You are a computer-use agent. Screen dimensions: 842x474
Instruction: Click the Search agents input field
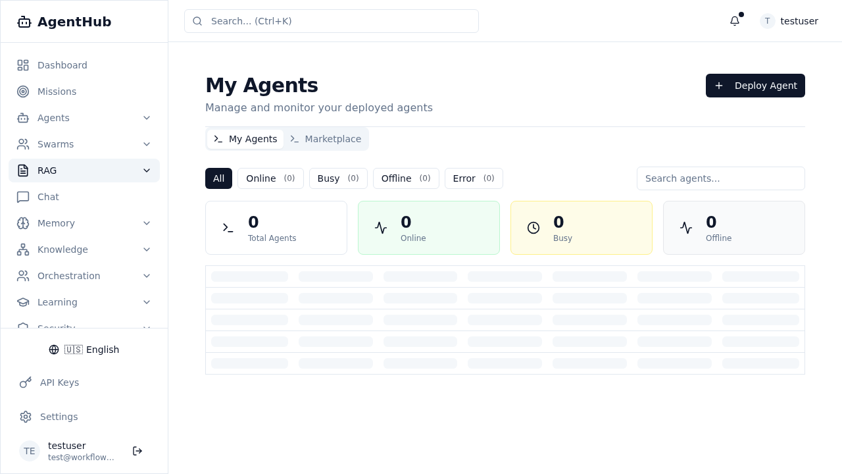(721, 178)
